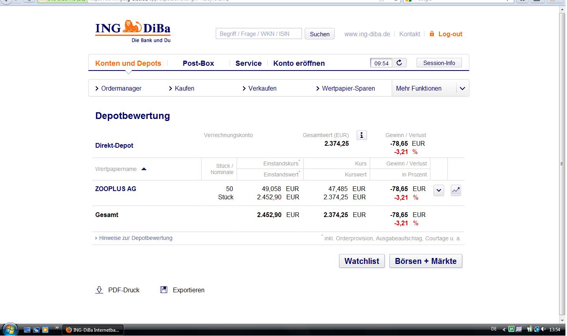The image size is (567, 336).
Task: Click the Börsen + Märkte button
Action: pos(426,261)
